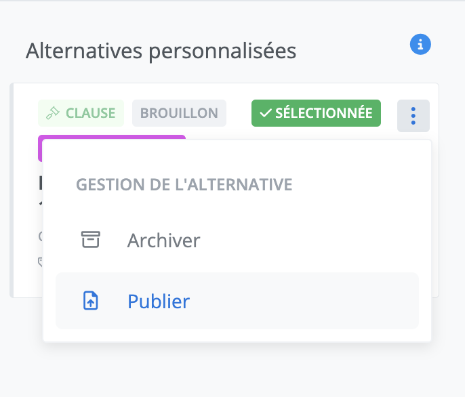465x397 pixels.
Task: Click the partially hidden clock icon on the card
Action: [x=41, y=236]
